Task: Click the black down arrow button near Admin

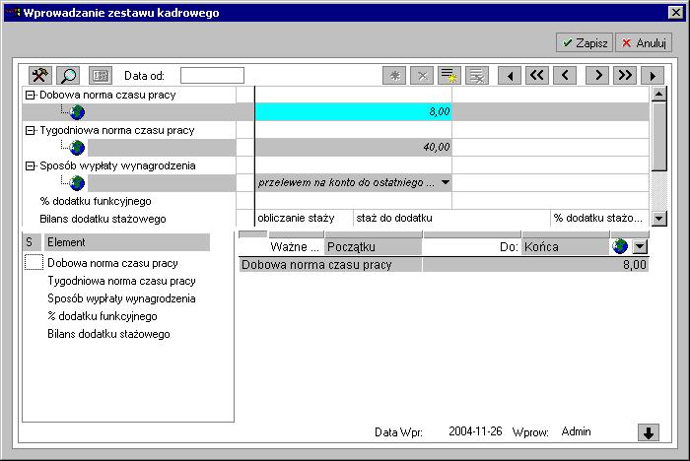Action: tap(649, 432)
